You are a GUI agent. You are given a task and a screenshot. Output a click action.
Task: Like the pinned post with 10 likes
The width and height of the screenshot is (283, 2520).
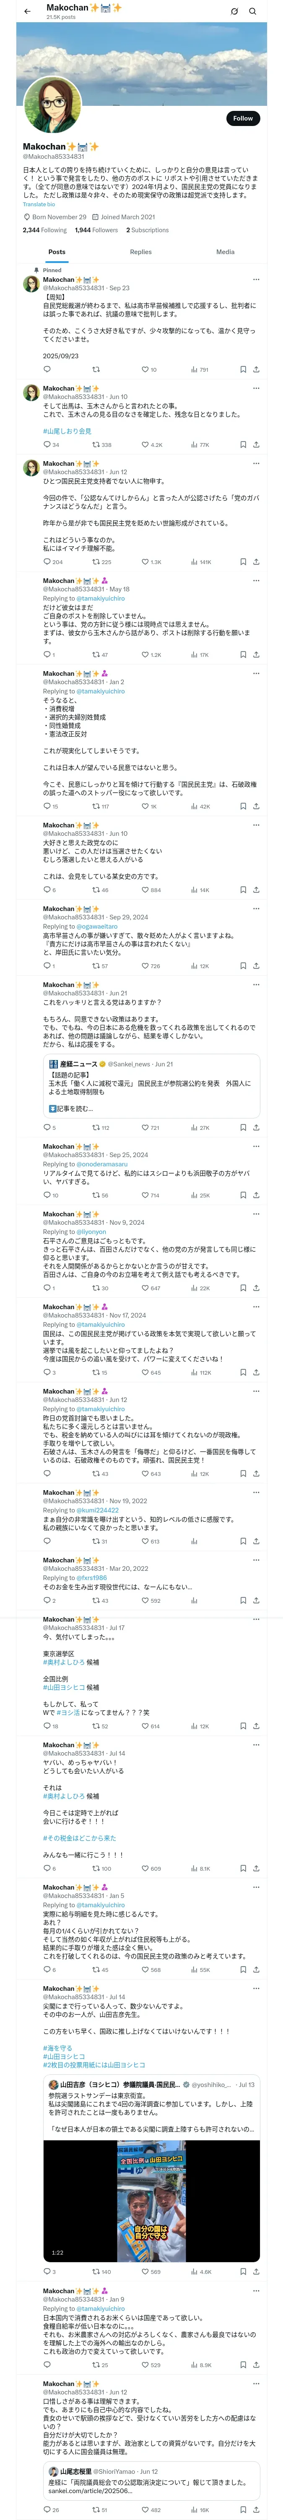149,370
